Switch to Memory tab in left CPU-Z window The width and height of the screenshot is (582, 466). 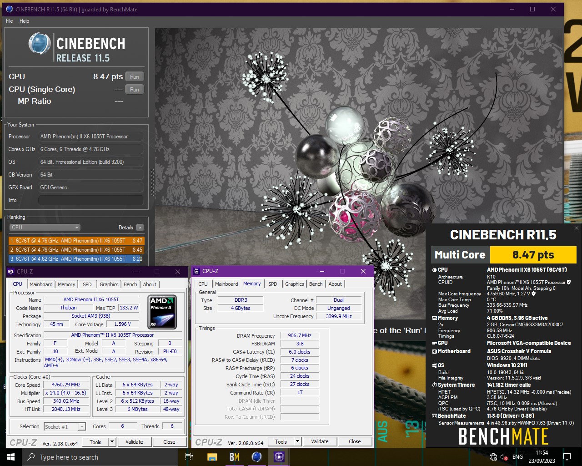[66, 284]
